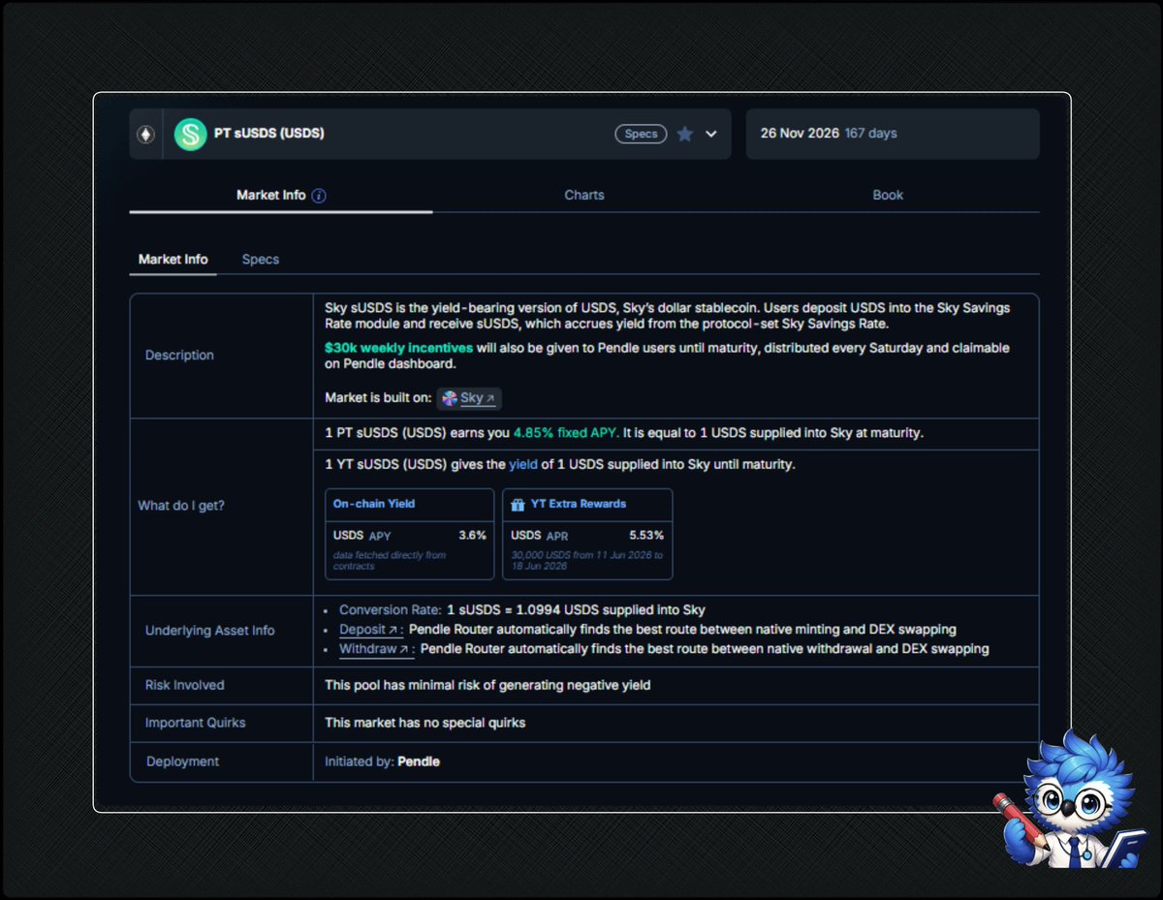Click the Ethereum network icon

point(146,134)
